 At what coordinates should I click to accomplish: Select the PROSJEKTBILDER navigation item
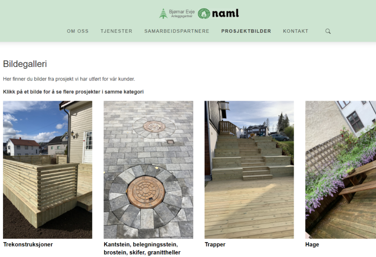tap(246, 31)
